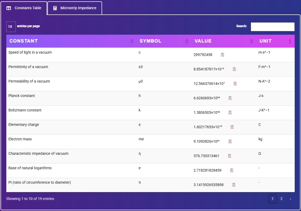Copy the Planck constant value

point(230,98)
